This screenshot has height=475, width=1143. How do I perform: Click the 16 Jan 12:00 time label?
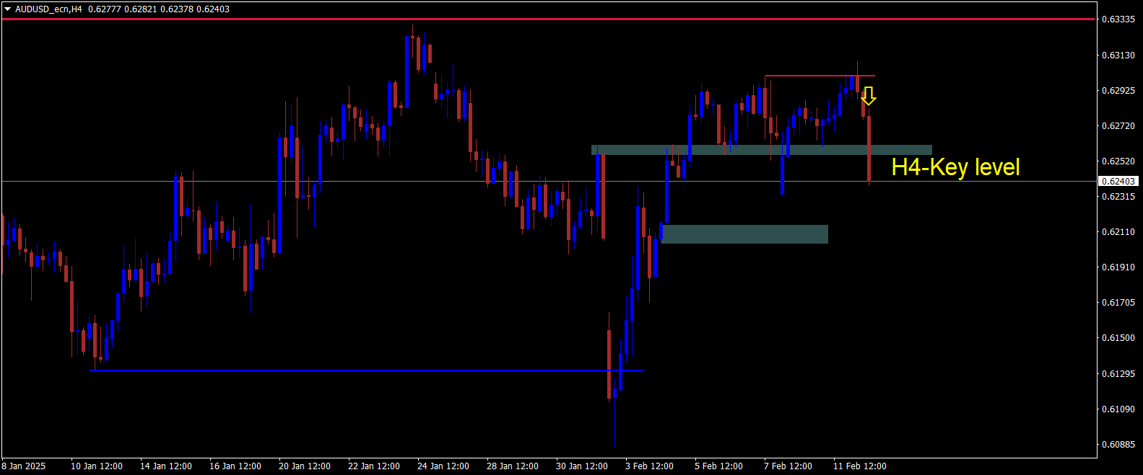[235, 466]
